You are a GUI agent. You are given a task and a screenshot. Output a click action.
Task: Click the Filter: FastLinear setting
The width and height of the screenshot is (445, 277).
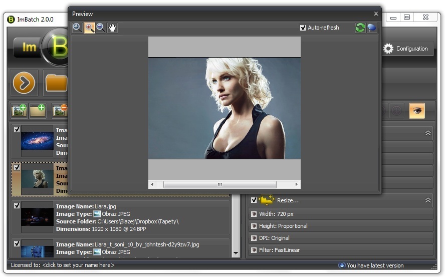tap(341, 250)
